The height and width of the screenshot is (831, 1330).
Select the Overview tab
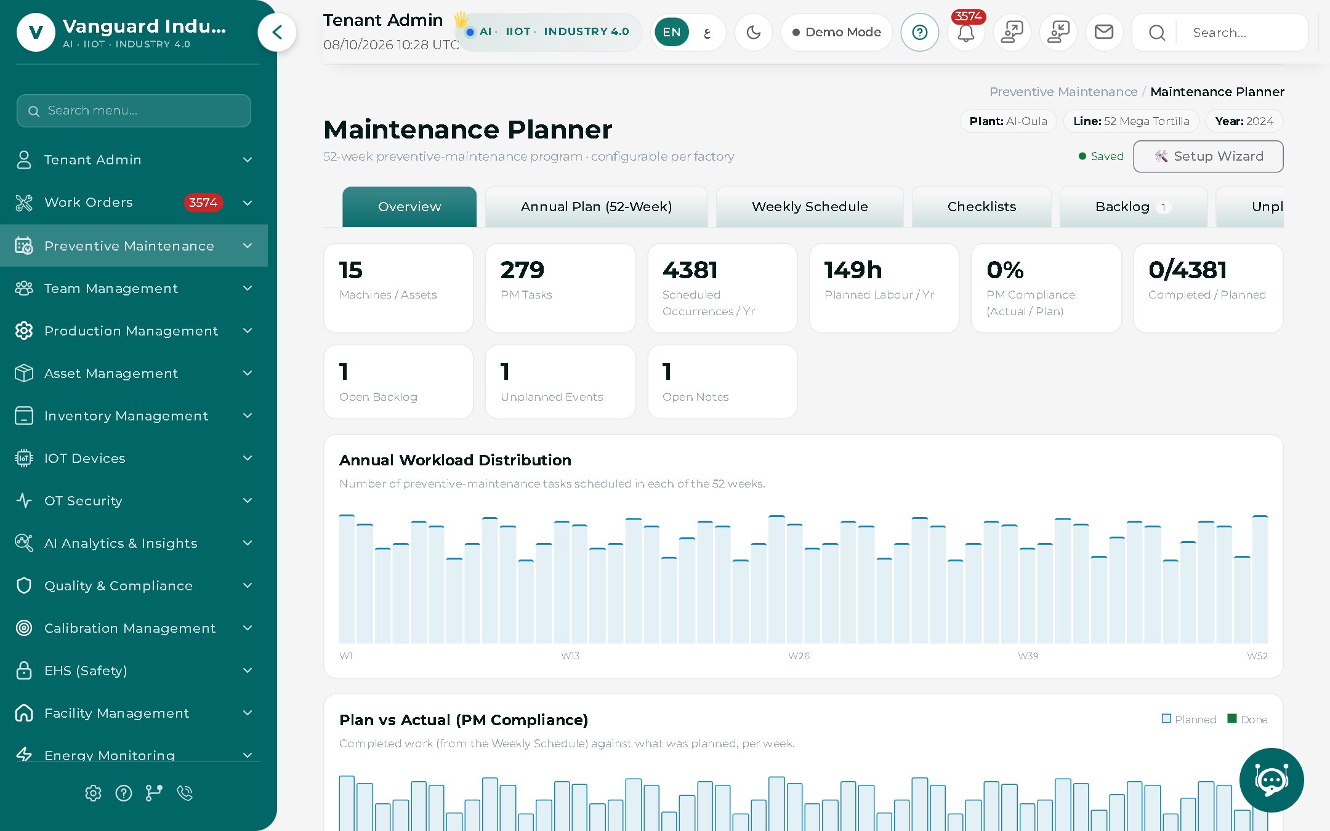pyautogui.click(x=409, y=207)
